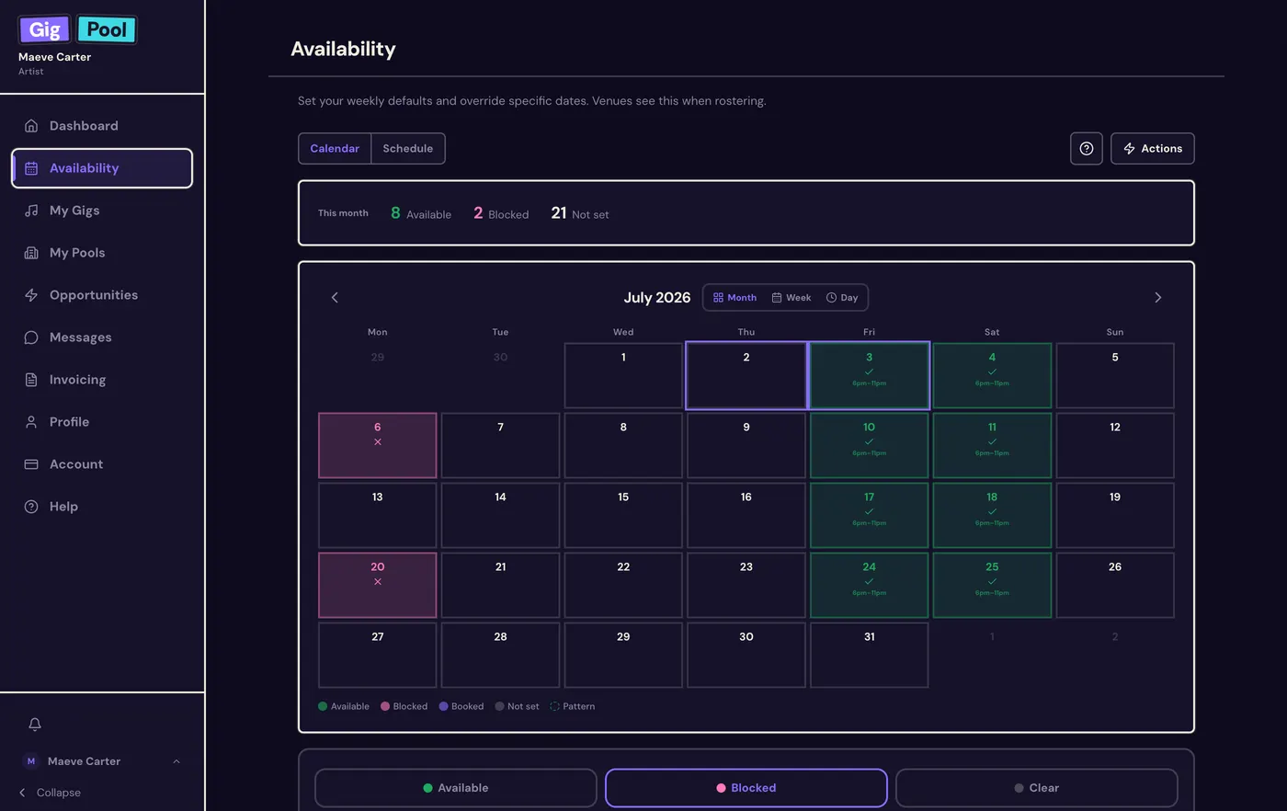Click the notifications bell icon
This screenshot has width=1287, height=811.
tap(35, 725)
